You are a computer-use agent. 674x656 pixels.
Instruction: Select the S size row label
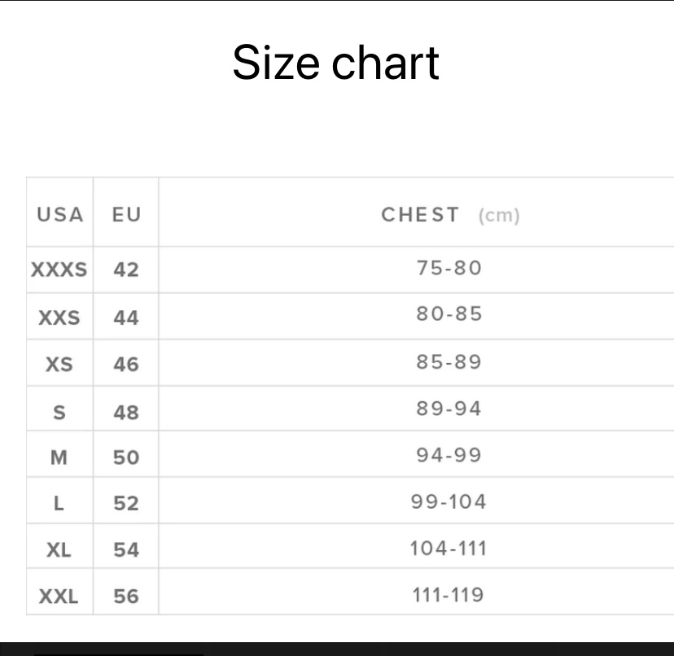point(59,413)
